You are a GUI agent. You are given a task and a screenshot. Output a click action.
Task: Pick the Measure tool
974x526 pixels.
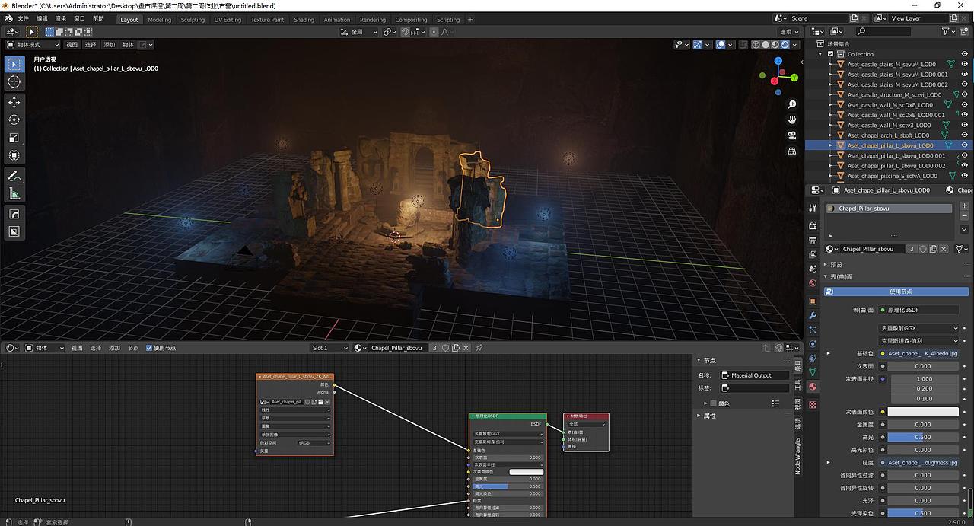14,193
